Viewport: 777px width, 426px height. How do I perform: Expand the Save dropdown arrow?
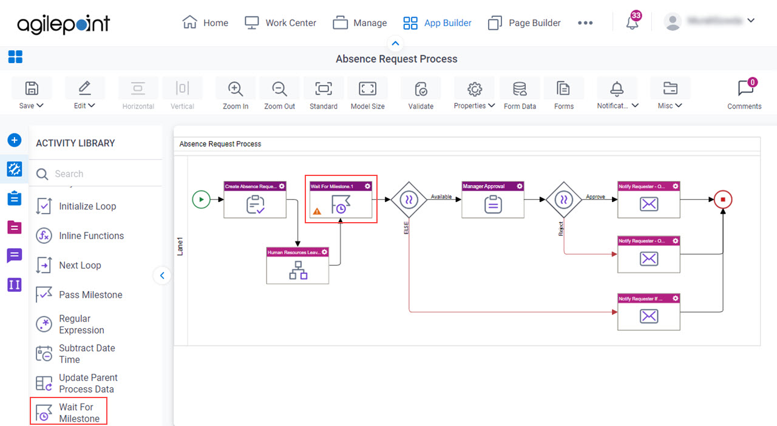click(40, 106)
